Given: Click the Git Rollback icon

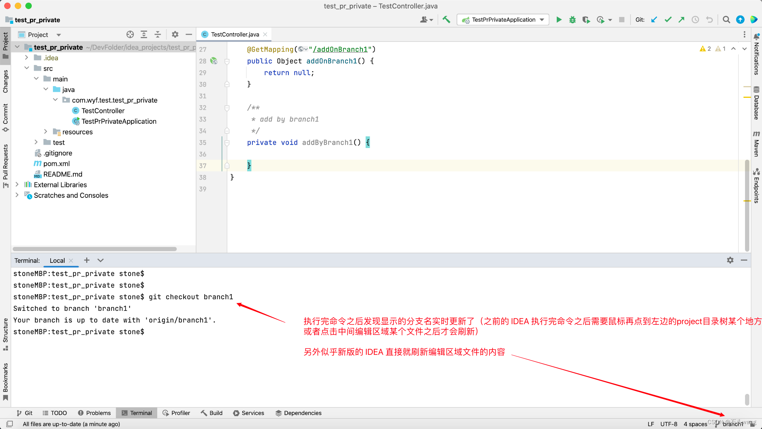Looking at the screenshot, I should pyautogui.click(x=709, y=20).
